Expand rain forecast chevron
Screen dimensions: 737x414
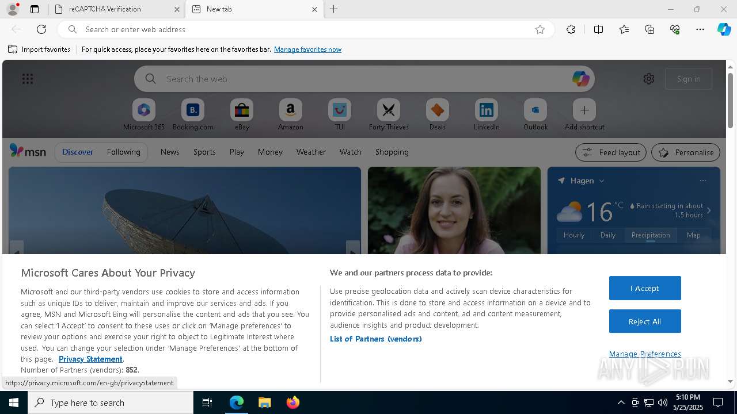709,210
